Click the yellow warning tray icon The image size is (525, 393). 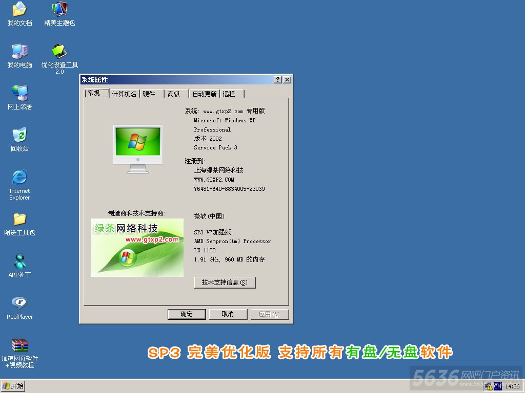489,387
